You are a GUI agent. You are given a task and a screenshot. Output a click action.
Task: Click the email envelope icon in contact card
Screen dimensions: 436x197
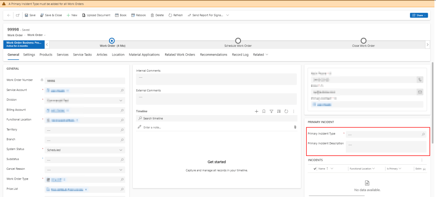[420, 92]
